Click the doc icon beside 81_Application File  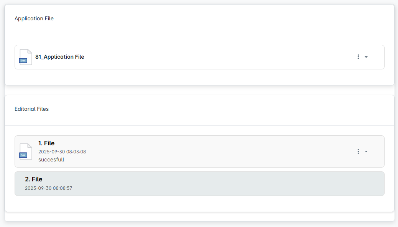[26, 57]
